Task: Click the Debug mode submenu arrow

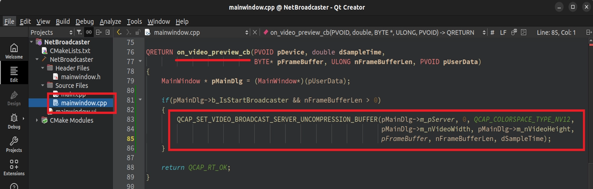Action: pyautogui.click(x=23, y=118)
